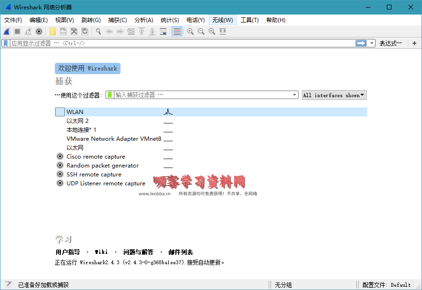422x290 pixels.
Task: Expand the display filter history dropdown
Action: tap(372, 43)
